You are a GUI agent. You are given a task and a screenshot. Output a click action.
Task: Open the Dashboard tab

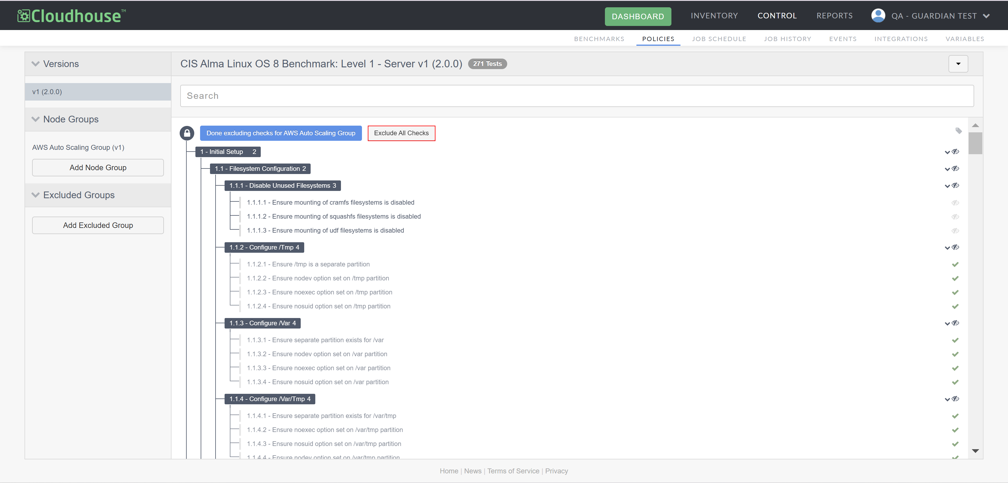coord(638,16)
